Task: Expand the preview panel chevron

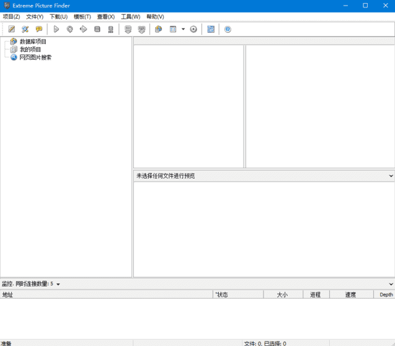Action: point(391,176)
